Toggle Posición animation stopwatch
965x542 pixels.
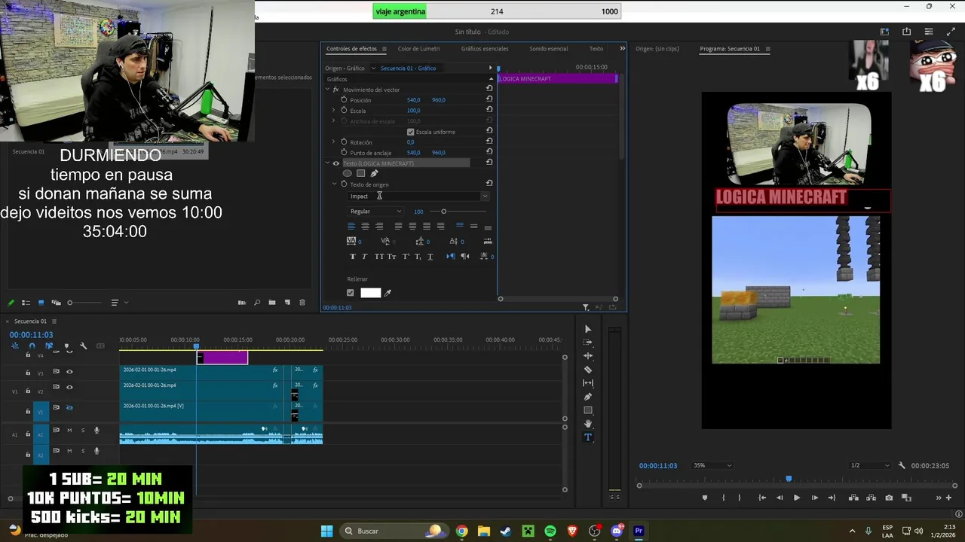344,99
